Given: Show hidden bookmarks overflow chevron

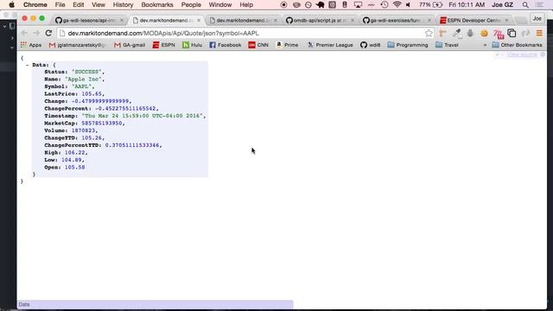Looking at the screenshot, I should 485,45.
